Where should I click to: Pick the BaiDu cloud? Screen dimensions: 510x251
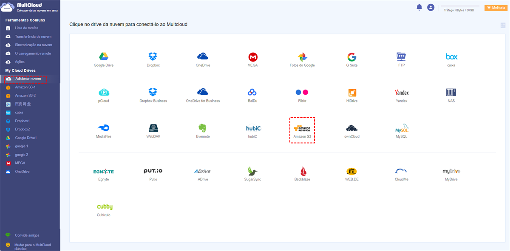point(252,96)
